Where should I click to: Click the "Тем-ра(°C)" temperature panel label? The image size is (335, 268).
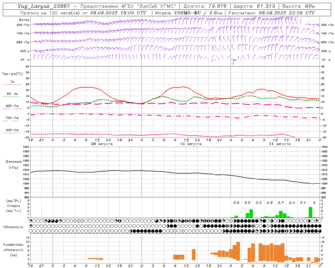click(x=12, y=74)
